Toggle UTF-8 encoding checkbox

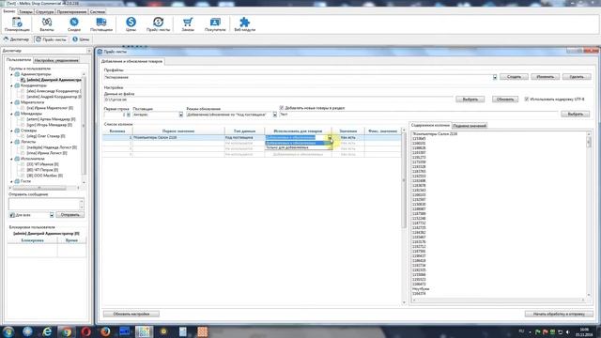coord(527,99)
